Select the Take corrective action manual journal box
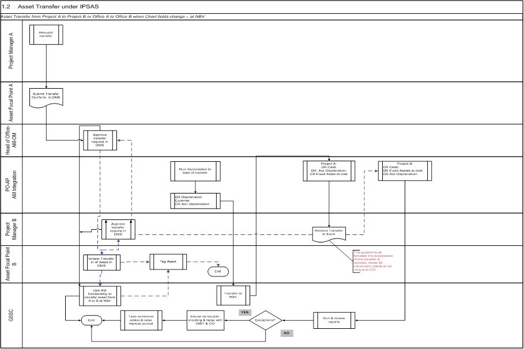This screenshot has height=349, width=524. point(141,320)
